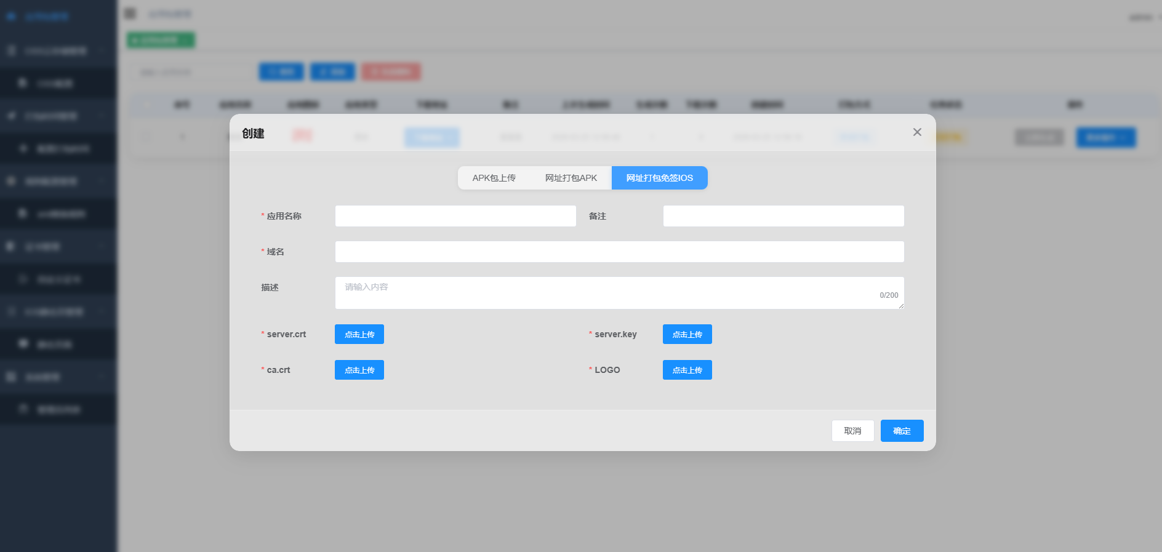Cancel the dialog with 取消

pyautogui.click(x=853, y=431)
